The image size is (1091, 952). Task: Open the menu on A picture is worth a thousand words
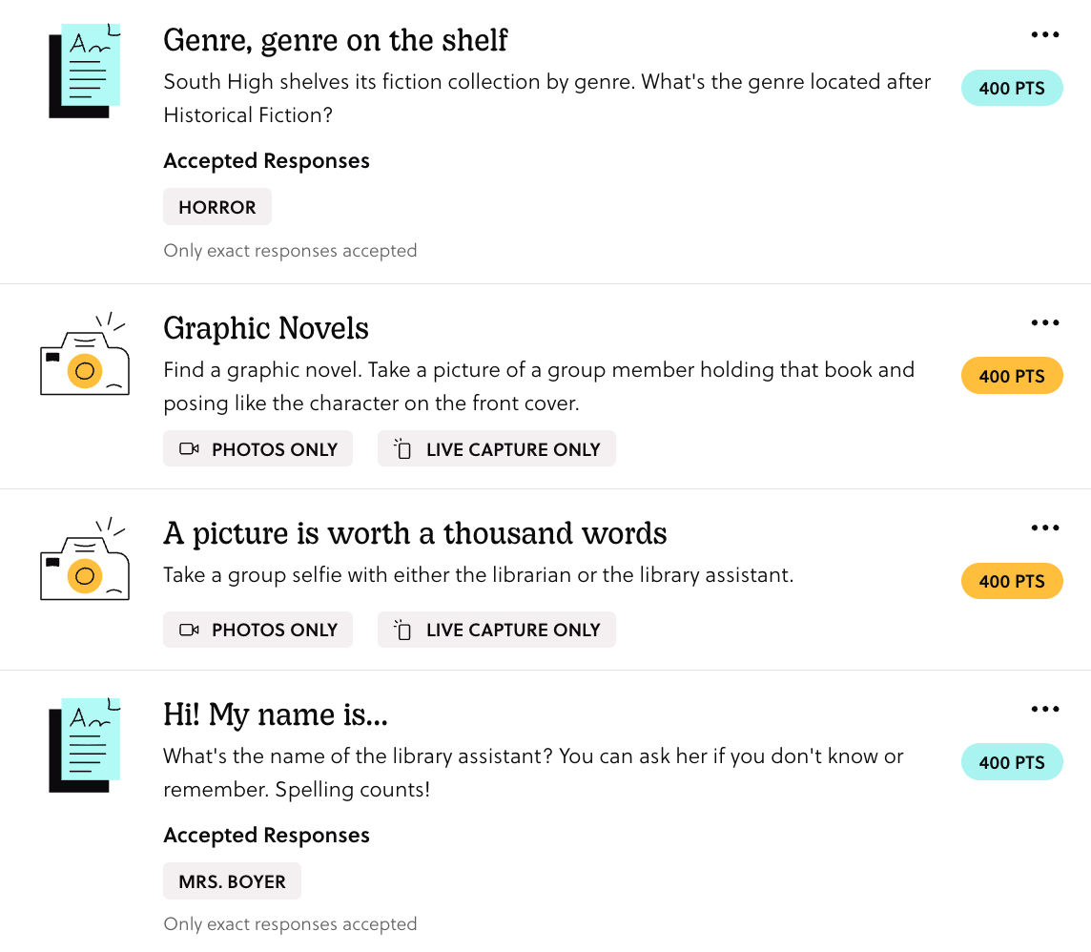tap(1045, 527)
